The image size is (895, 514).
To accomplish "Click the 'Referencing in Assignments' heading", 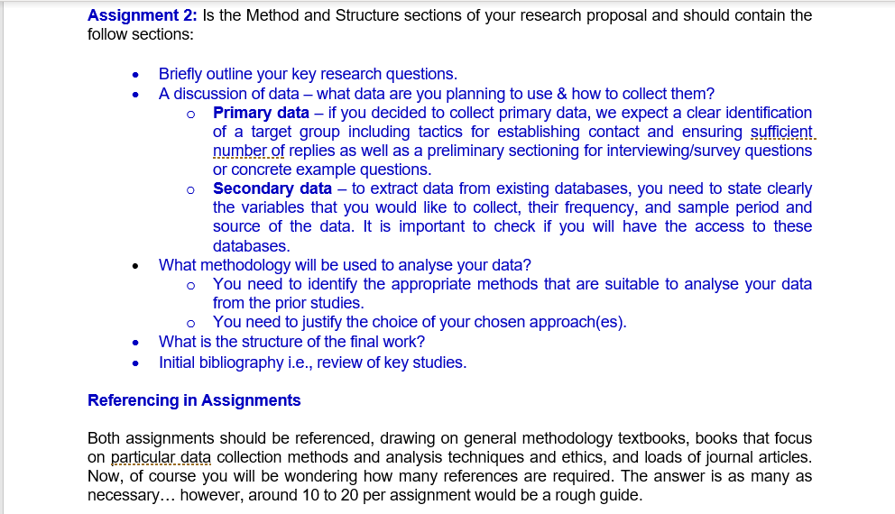I will click(x=194, y=400).
